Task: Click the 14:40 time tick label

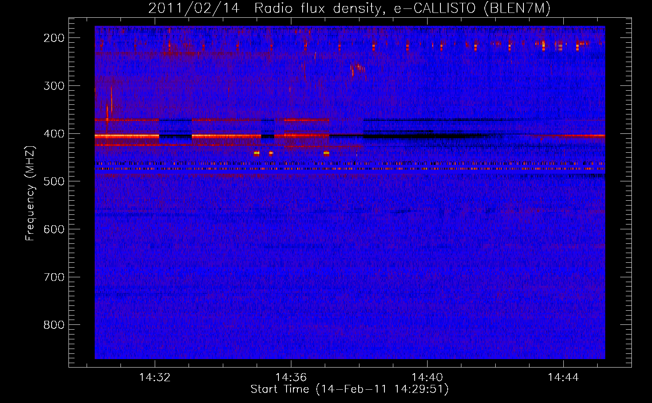Action: pos(427,377)
